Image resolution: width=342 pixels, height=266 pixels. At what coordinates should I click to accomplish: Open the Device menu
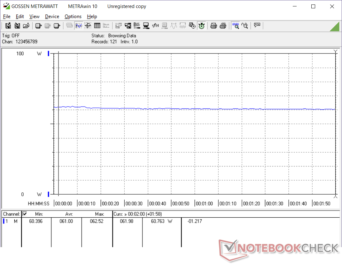click(52, 16)
